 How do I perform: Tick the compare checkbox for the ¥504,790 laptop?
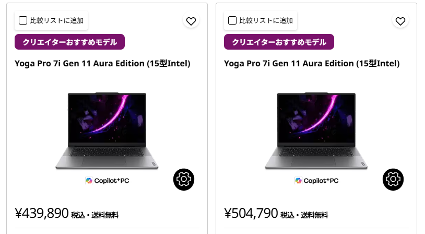click(x=232, y=21)
